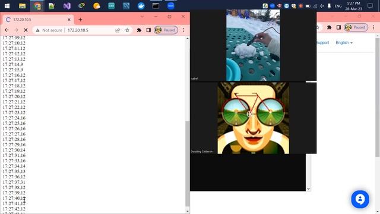Screen dimensions: 380x214
Task: Click the reading 17:27:30,14
Action: [14, 150]
